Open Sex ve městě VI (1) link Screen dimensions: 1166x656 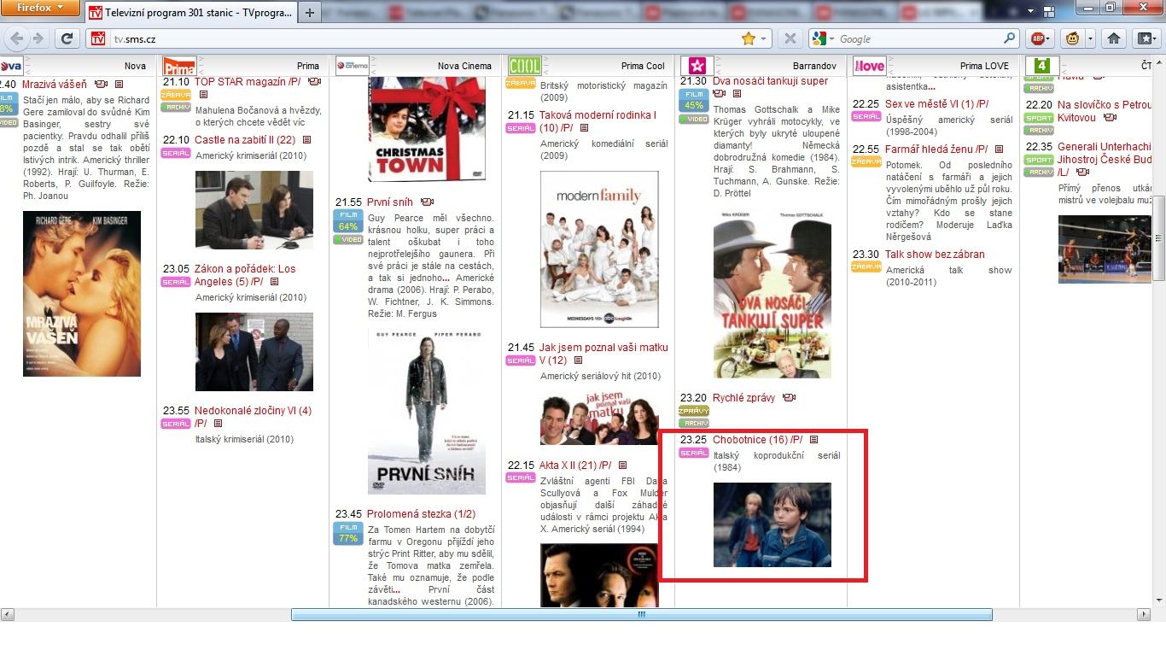[x=936, y=104]
